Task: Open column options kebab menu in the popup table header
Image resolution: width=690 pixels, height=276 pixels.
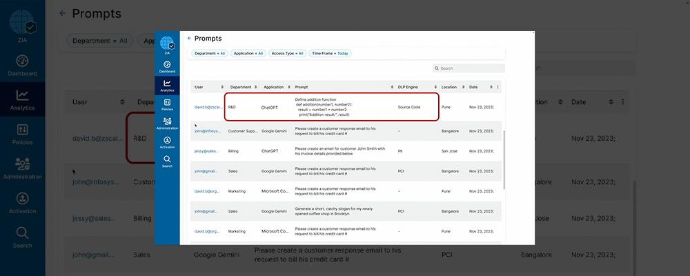Action: coord(497,87)
